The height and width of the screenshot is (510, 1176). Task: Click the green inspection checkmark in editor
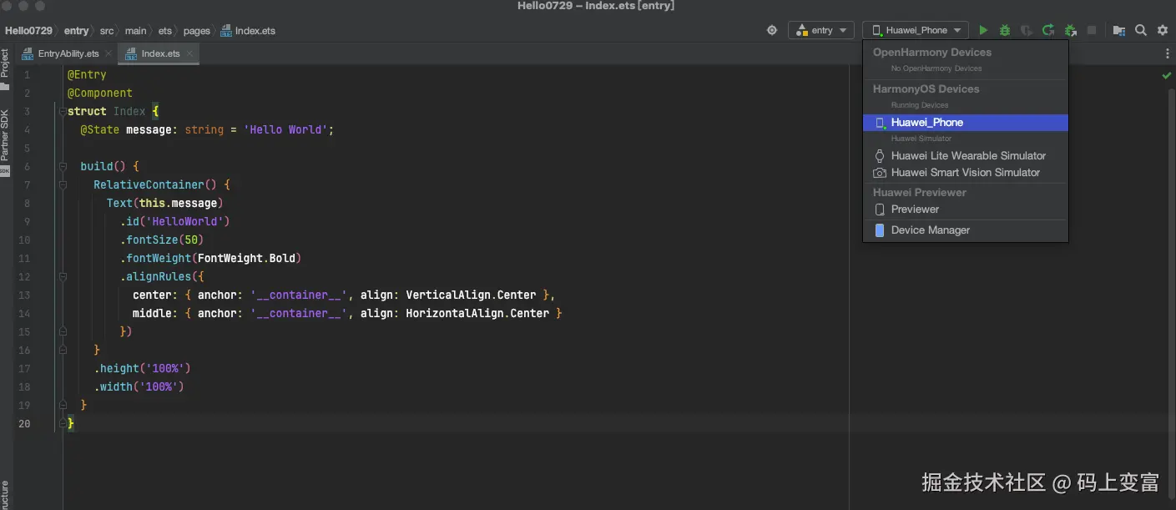pos(1166,75)
